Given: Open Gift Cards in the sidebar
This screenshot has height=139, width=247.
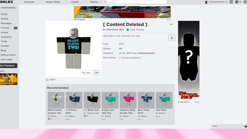Looking at the screenshot, I should (7, 59).
